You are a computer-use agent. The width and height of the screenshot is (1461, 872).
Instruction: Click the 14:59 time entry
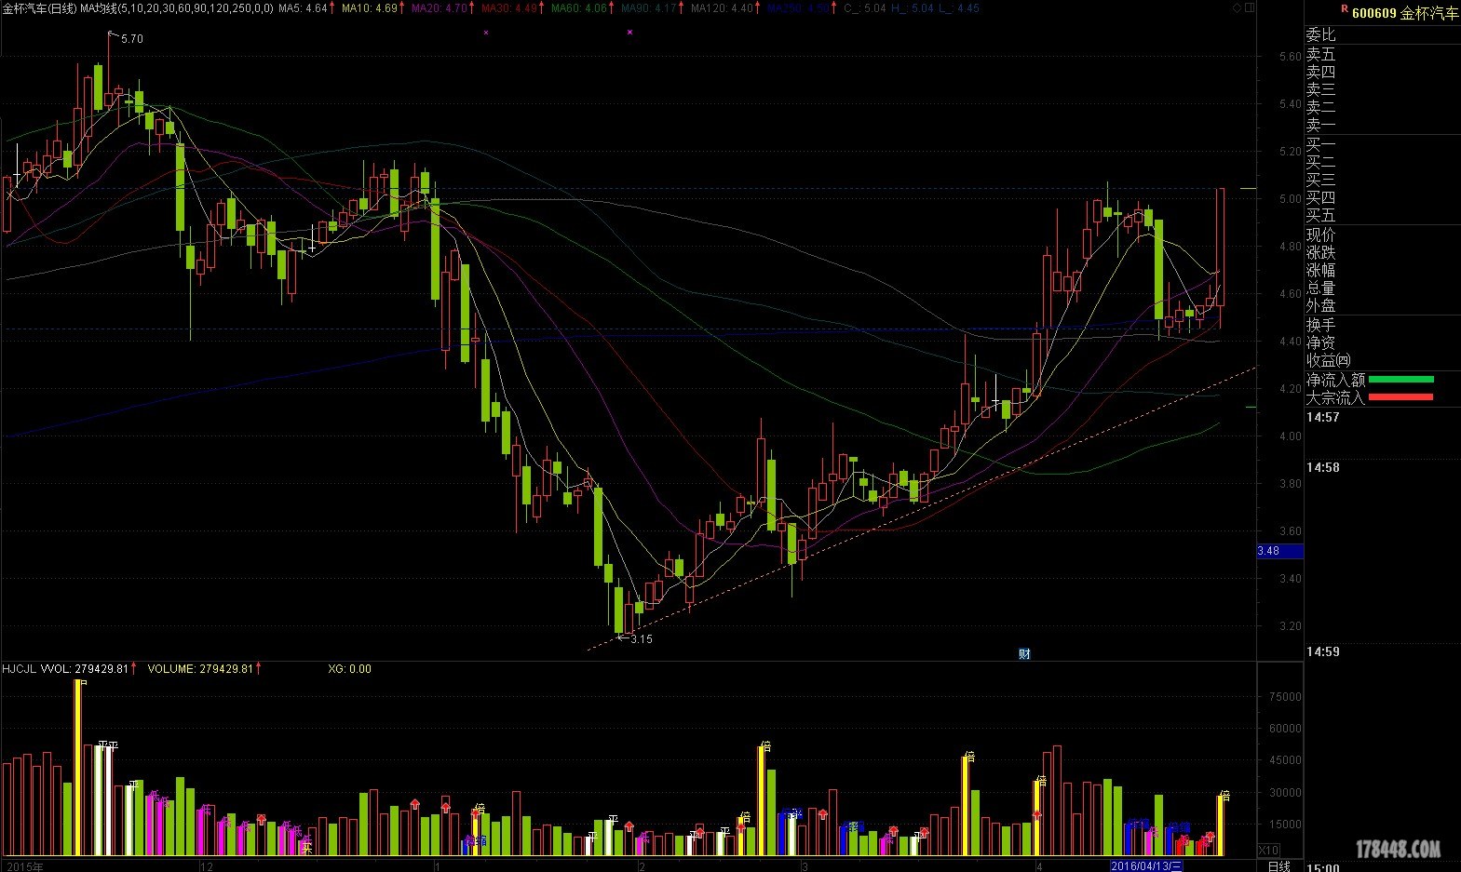click(x=1322, y=651)
